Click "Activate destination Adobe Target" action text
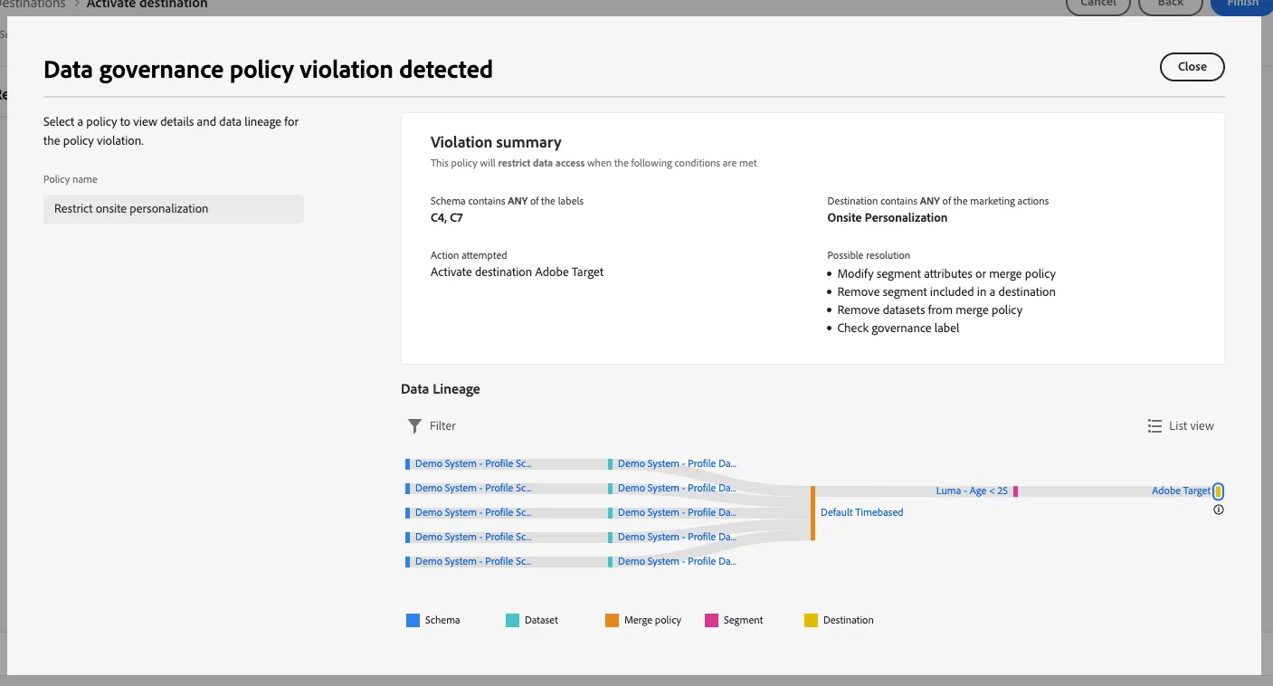The image size is (1273, 686). (518, 272)
